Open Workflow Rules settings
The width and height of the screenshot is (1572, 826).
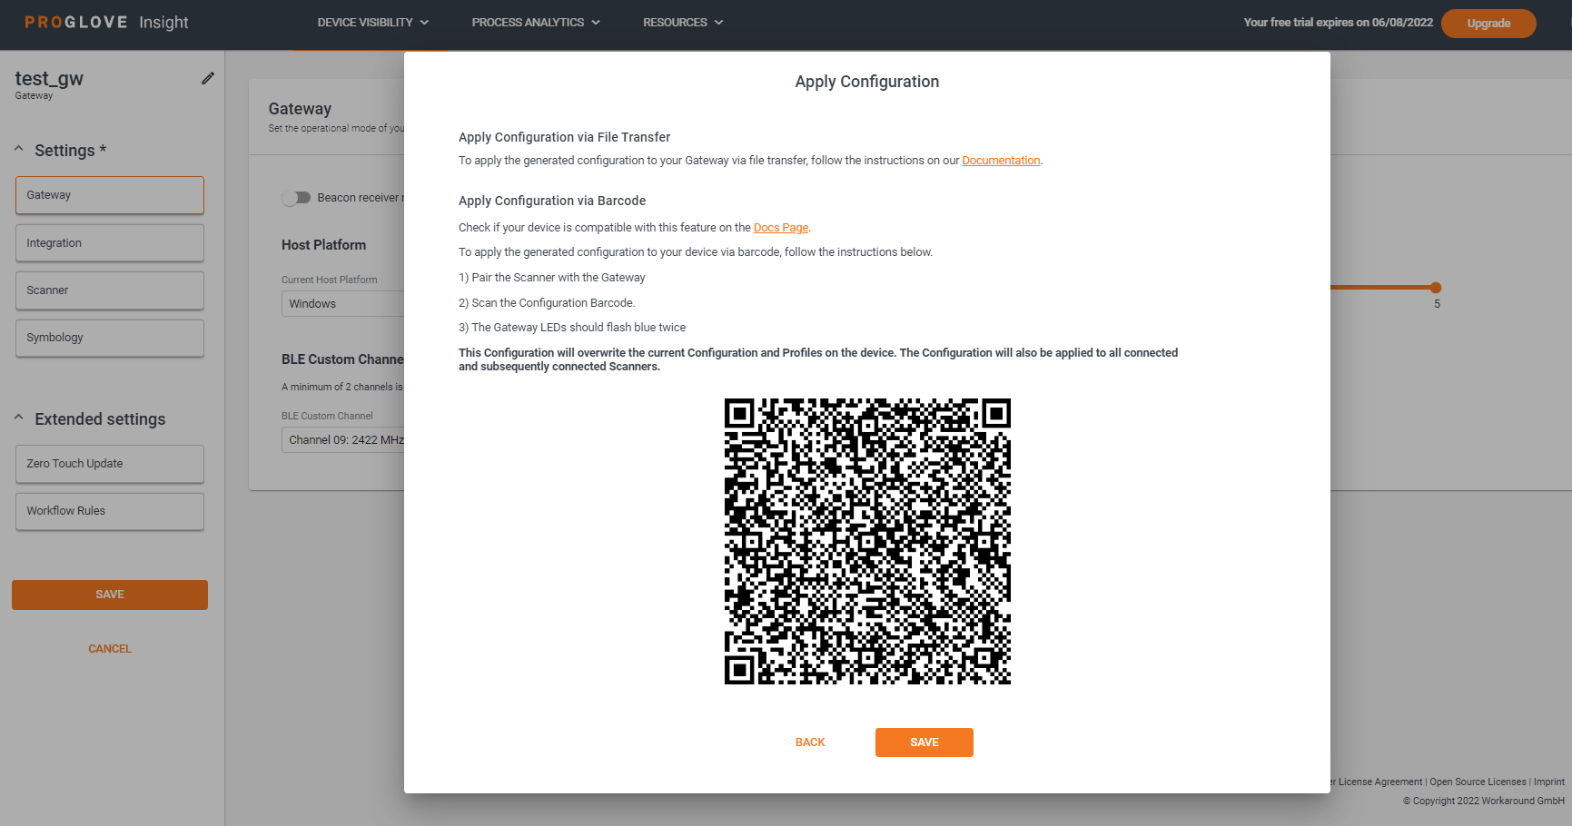point(110,511)
